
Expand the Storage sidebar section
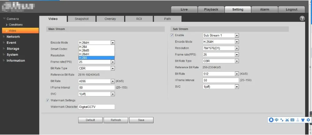tap(13, 49)
